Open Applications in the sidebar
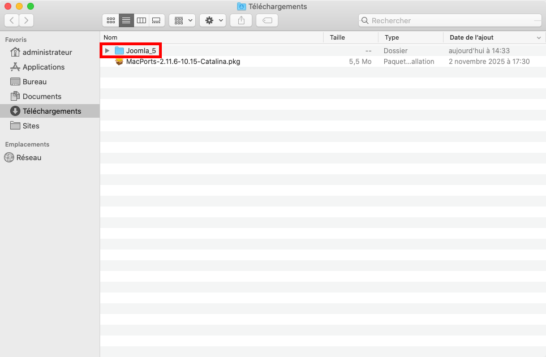Viewport: 546px width, 357px height. 44,67
